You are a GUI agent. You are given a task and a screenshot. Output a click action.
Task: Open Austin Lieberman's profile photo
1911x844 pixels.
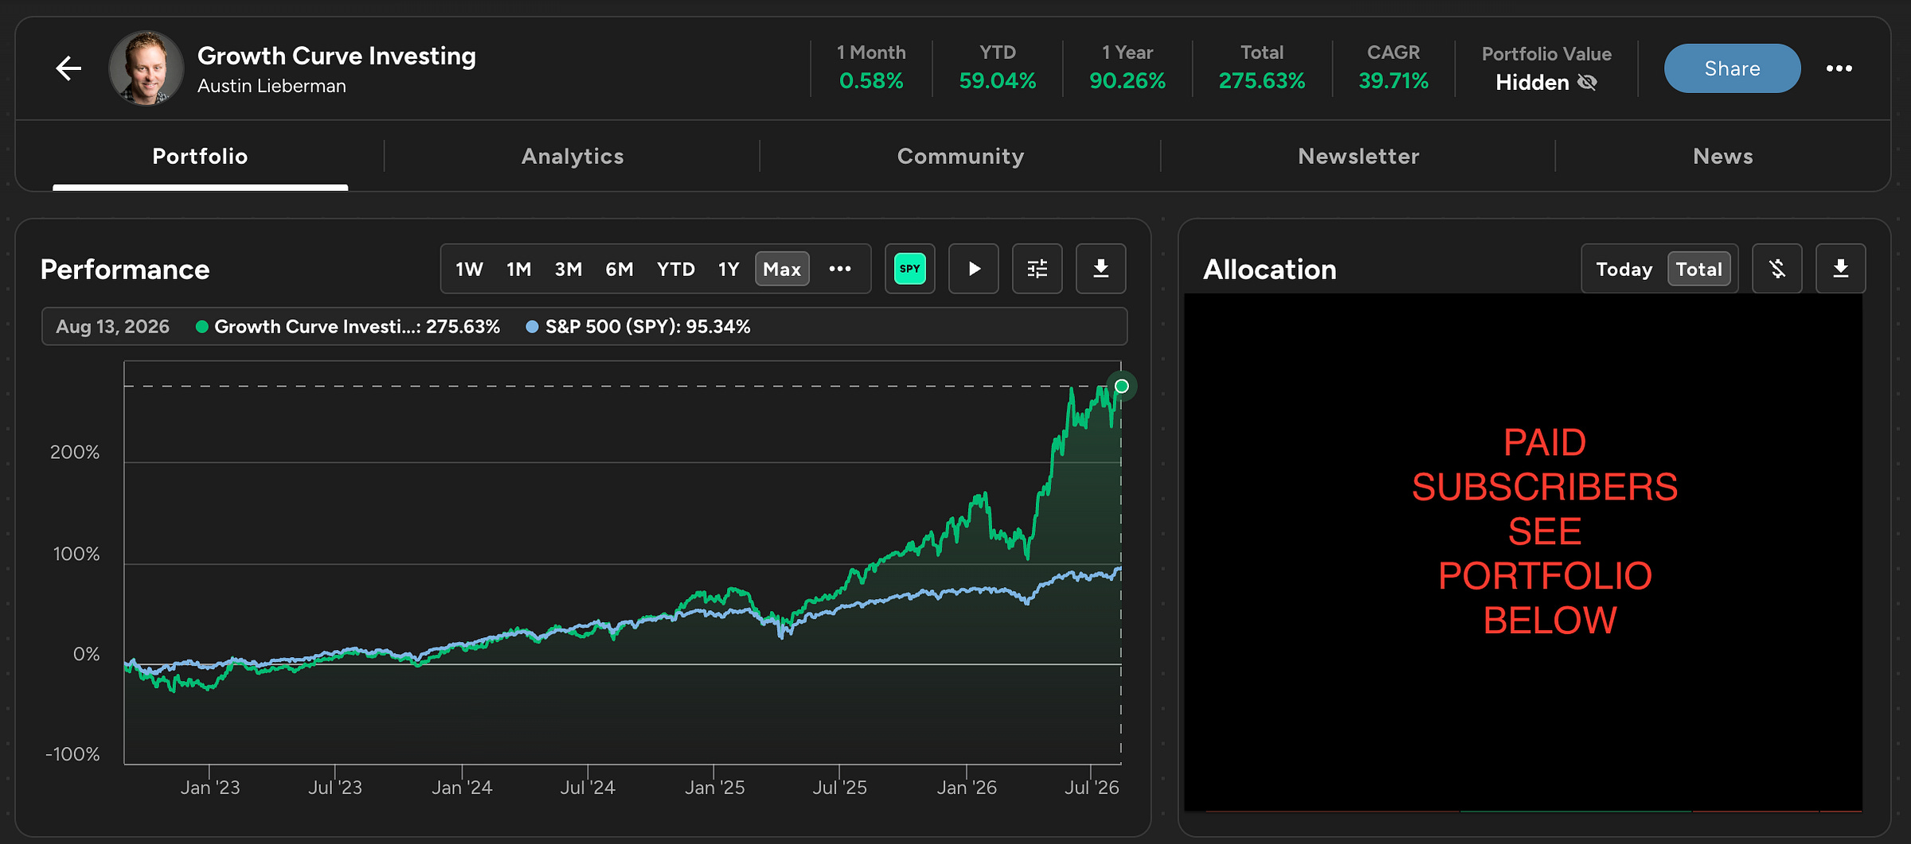point(147,68)
